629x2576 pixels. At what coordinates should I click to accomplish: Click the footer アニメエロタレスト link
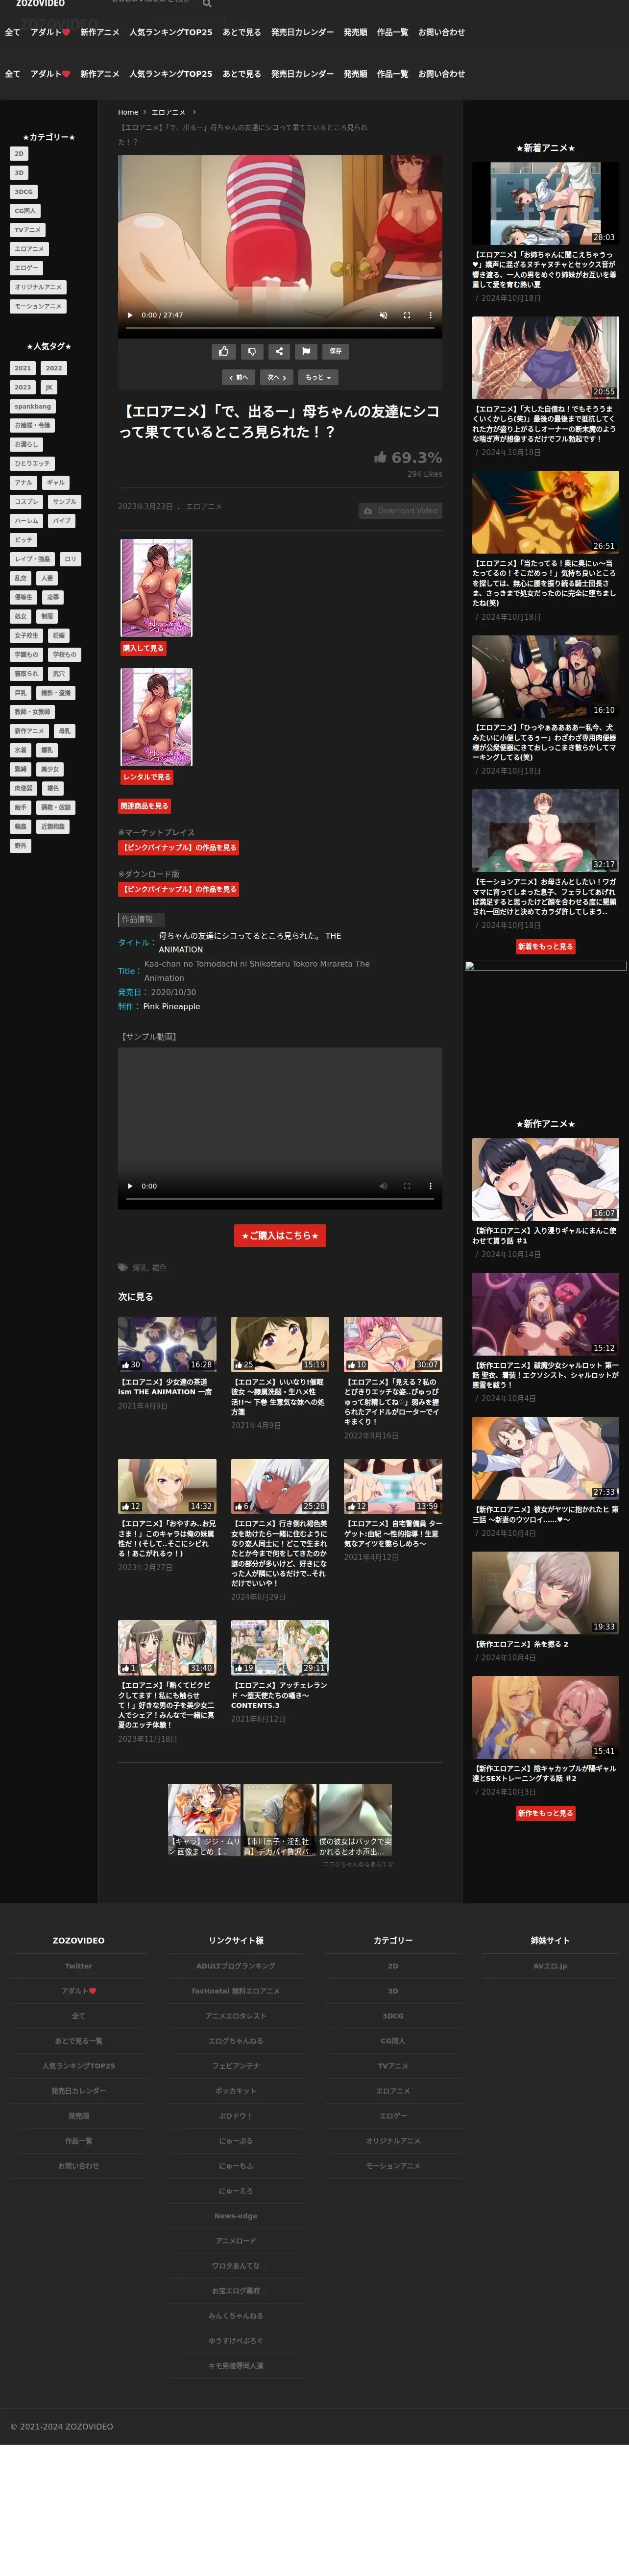click(236, 2016)
